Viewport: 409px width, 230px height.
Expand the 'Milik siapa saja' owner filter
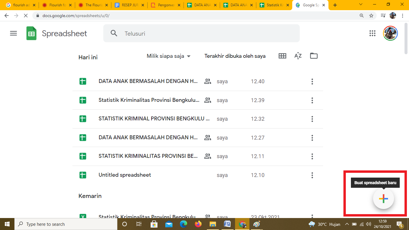(169, 56)
